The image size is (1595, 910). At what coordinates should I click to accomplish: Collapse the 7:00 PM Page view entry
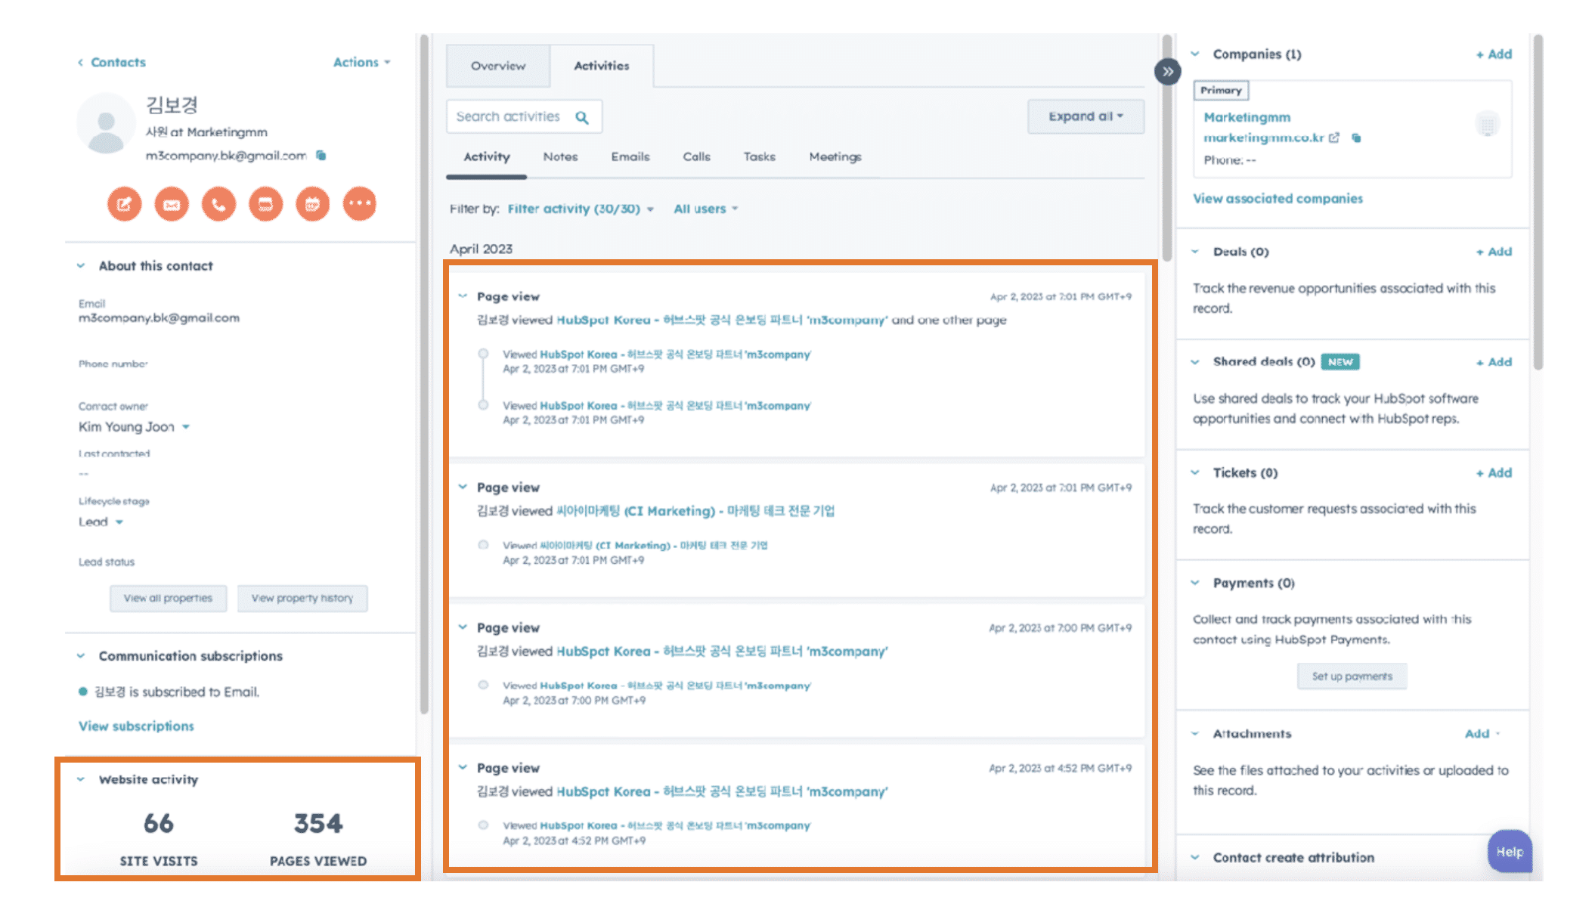[x=463, y=627]
